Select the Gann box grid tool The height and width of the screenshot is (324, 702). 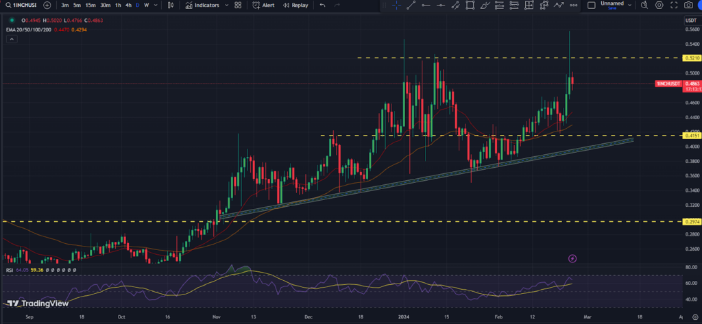(529, 5)
